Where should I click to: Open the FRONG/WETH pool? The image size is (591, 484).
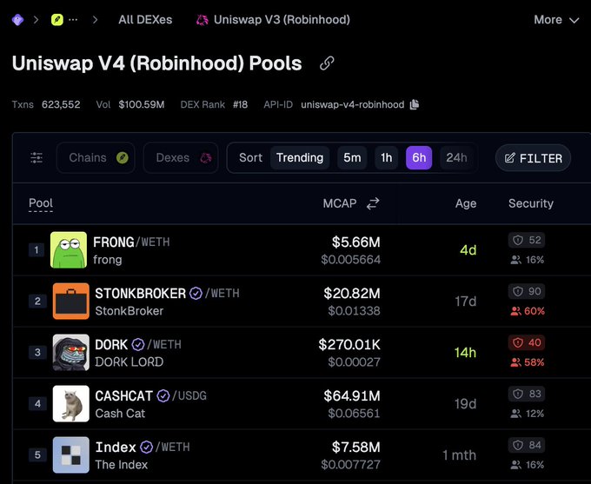tap(131, 242)
